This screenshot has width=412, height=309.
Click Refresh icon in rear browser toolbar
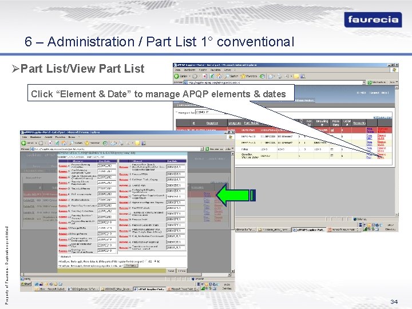point(212,77)
